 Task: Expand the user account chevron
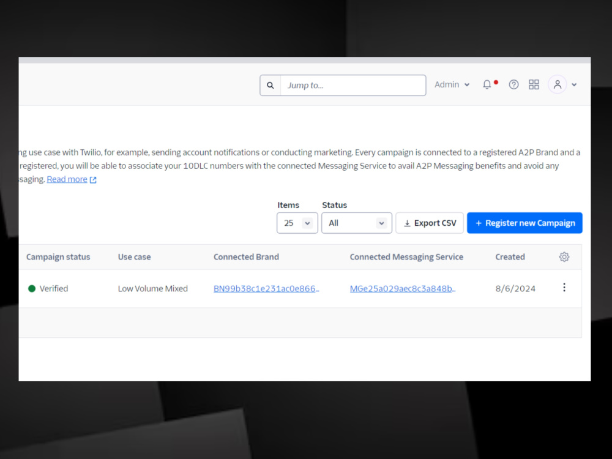click(x=574, y=84)
